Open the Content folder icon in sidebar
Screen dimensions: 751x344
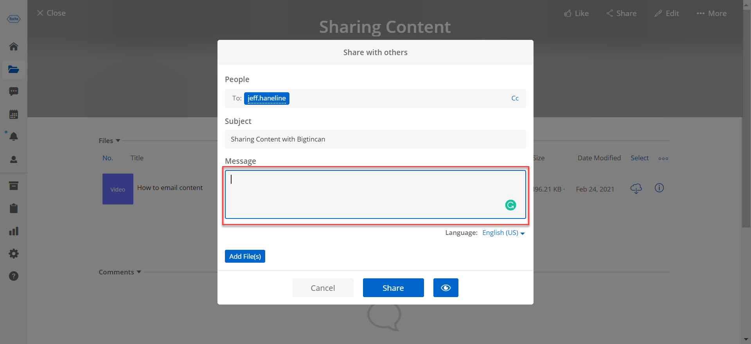tap(14, 70)
